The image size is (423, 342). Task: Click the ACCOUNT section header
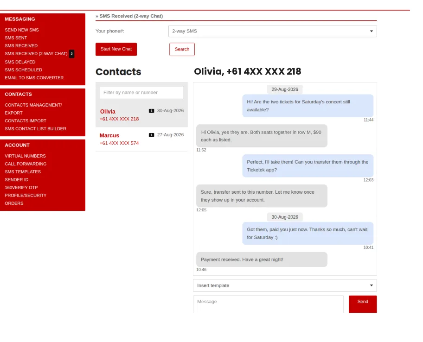click(x=17, y=145)
